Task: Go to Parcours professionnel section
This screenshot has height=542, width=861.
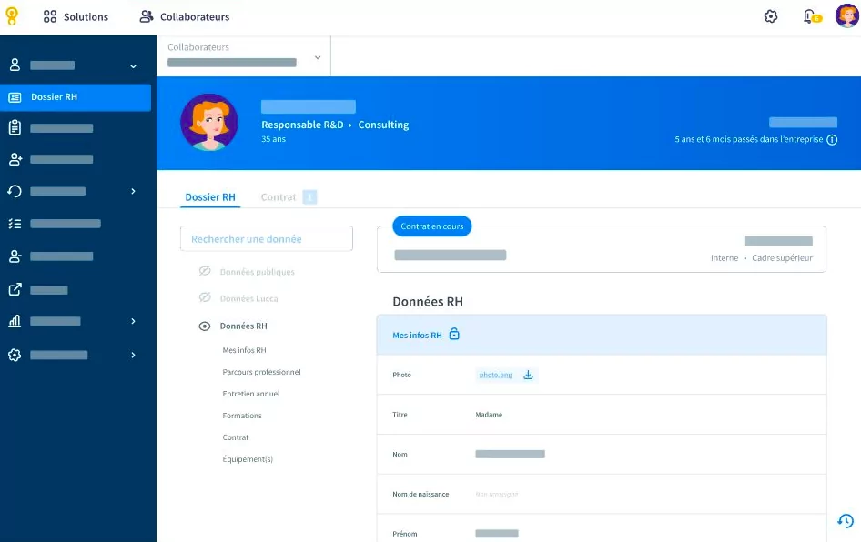Action: click(x=261, y=372)
